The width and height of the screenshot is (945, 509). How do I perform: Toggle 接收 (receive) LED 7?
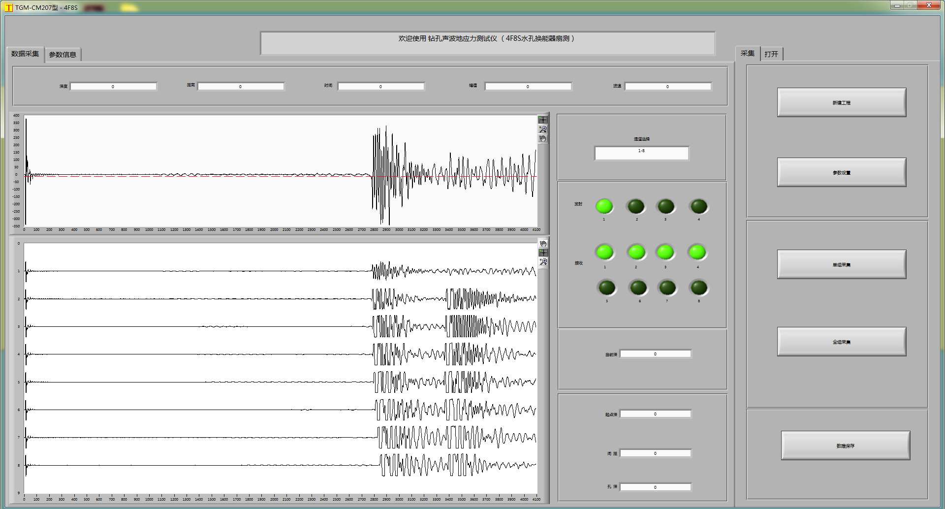(x=667, y=287)
